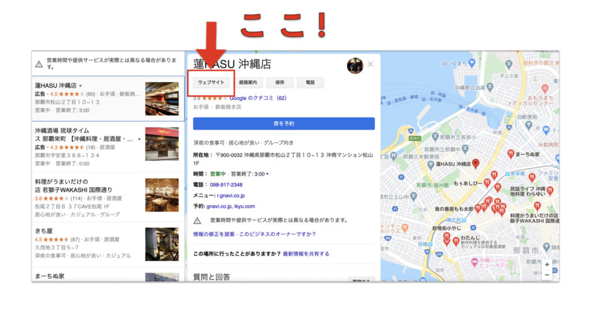This screenshot has height=332, width=591.
Task: Open the round profile photo thumbnail
Action: 355,66
